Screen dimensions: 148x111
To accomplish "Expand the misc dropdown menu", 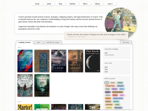I will pos(110,4).
